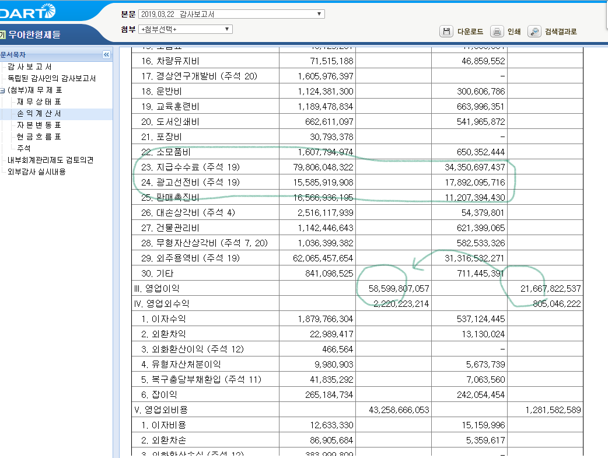Open the 본문 document dropdown

pos(232,14)
